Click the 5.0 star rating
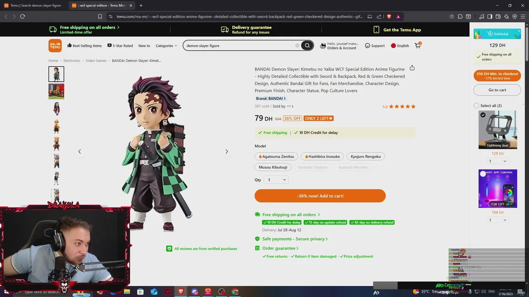 tap(399, 106)
